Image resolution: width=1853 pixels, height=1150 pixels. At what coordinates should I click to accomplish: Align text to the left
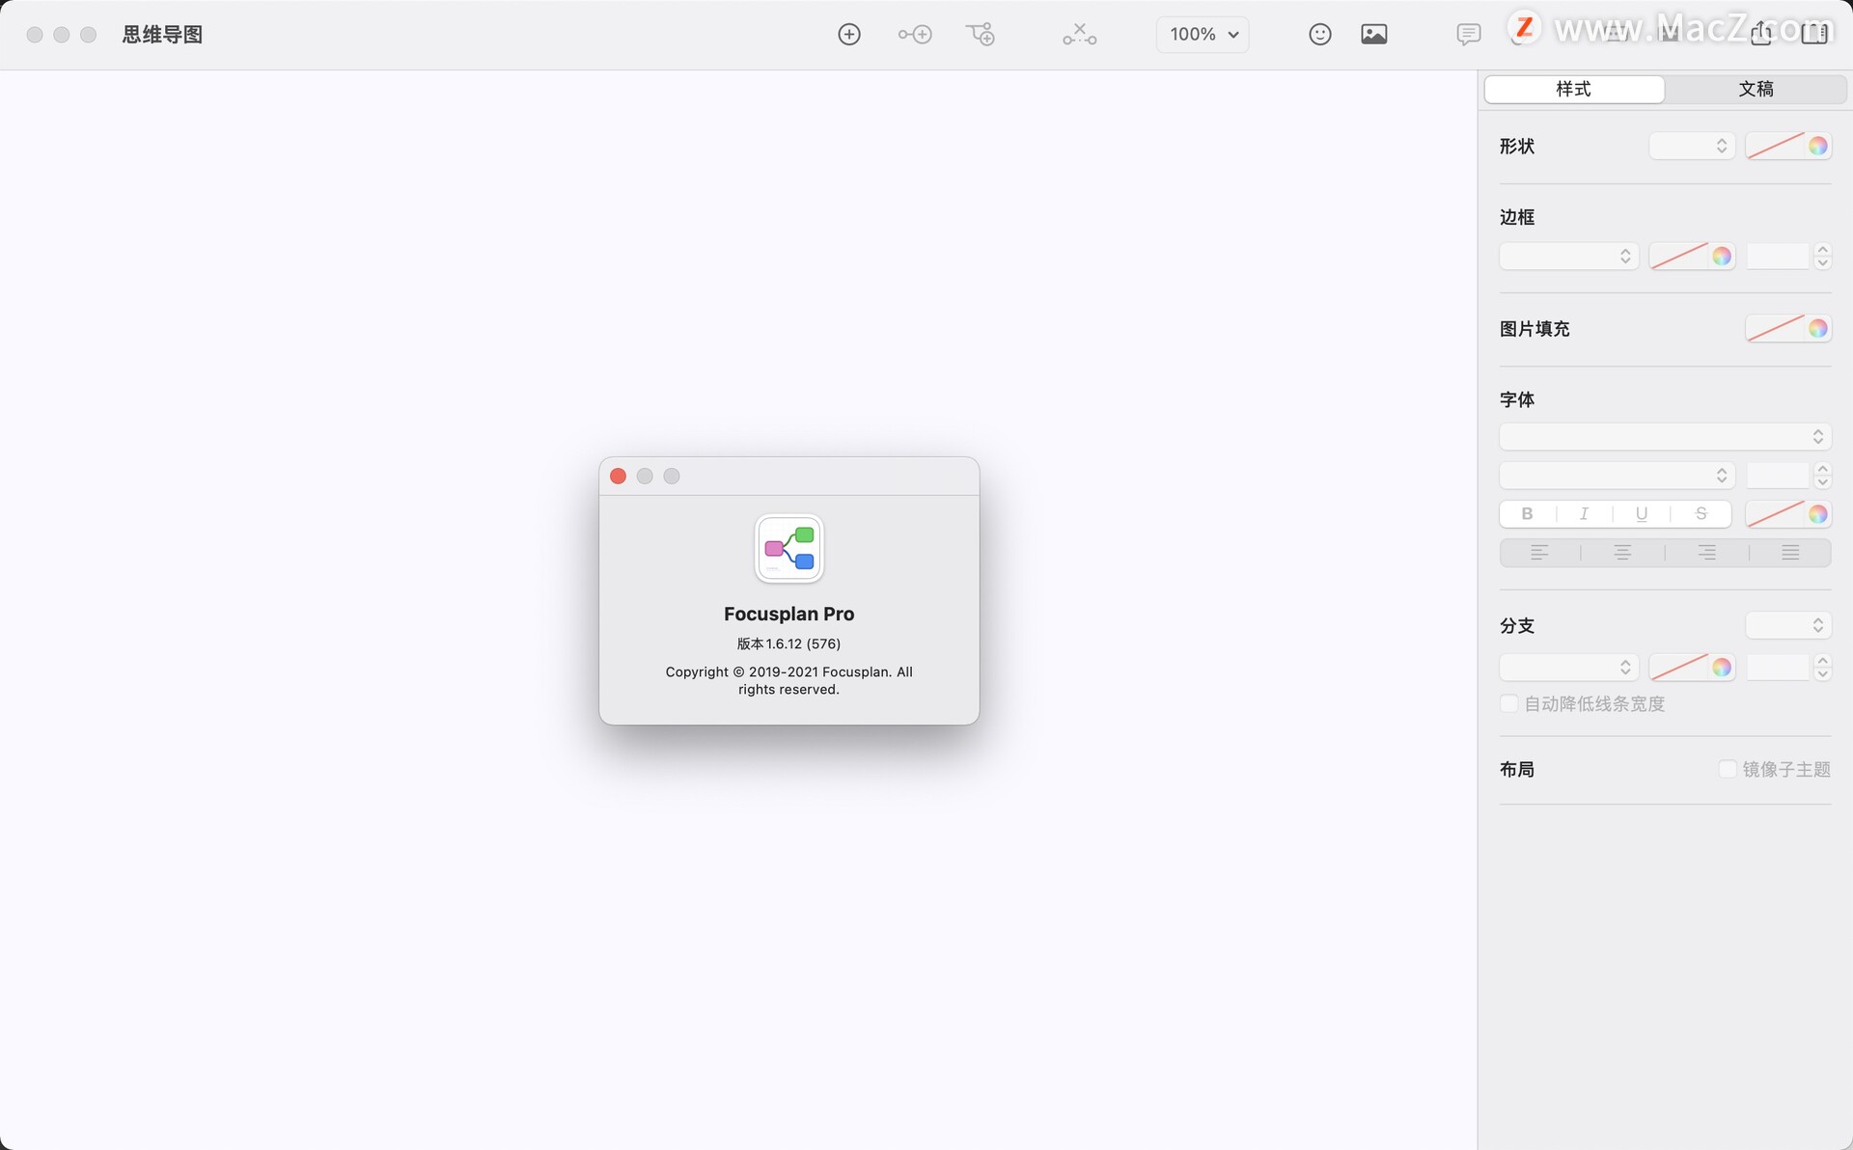click(1539, 553)
